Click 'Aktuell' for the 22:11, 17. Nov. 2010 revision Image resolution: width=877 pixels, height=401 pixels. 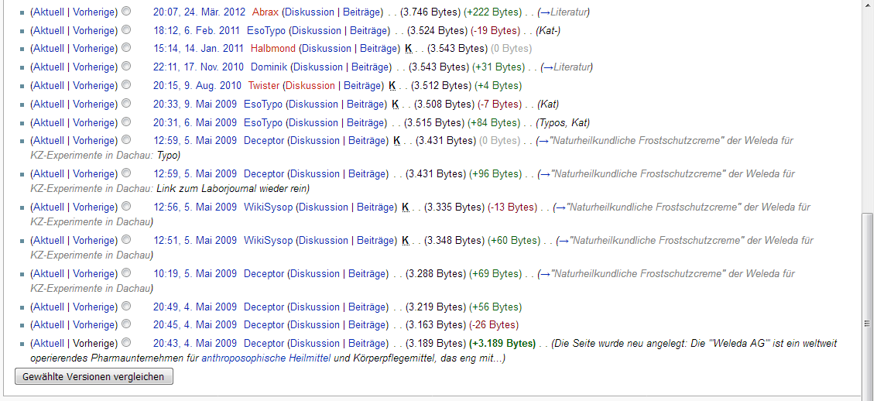49,67
